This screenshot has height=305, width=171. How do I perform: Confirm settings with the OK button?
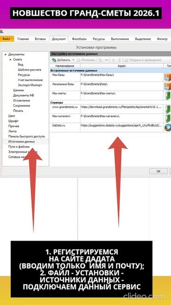tap(158, 171)
